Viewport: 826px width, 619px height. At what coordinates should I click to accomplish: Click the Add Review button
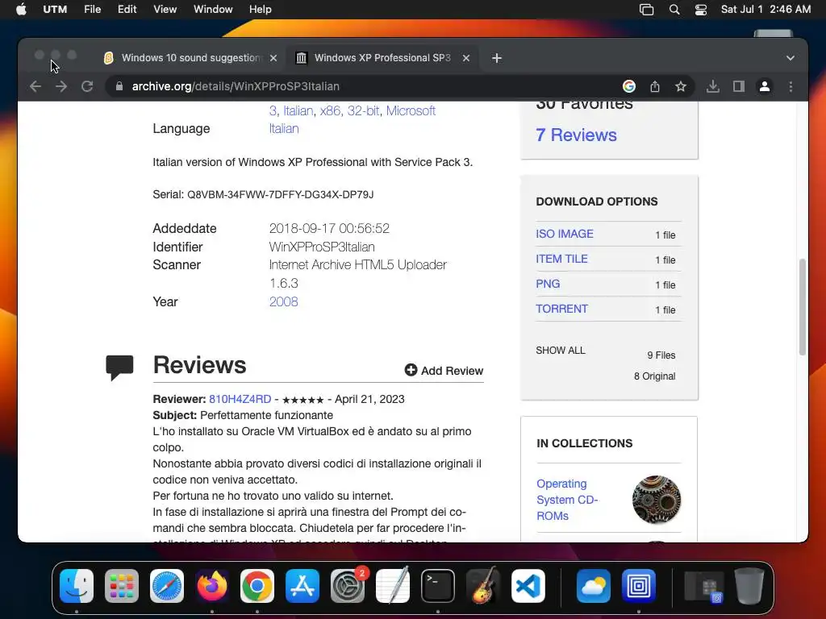pyautogui.click(x=444, y=371)
